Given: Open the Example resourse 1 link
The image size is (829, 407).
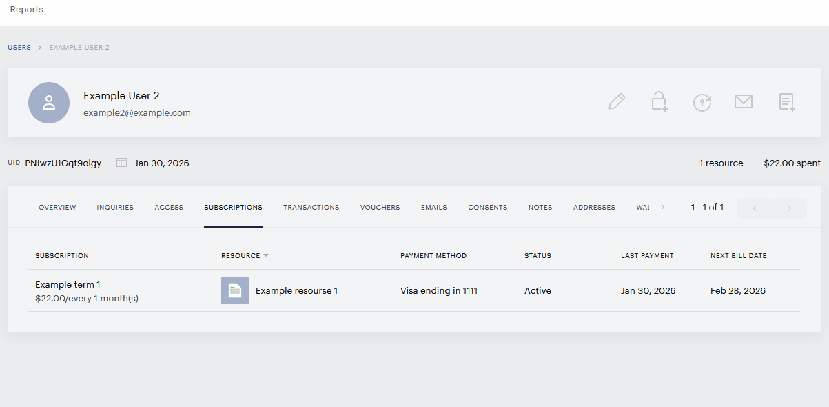Looking at the screenshot, I should coord(296,291).
